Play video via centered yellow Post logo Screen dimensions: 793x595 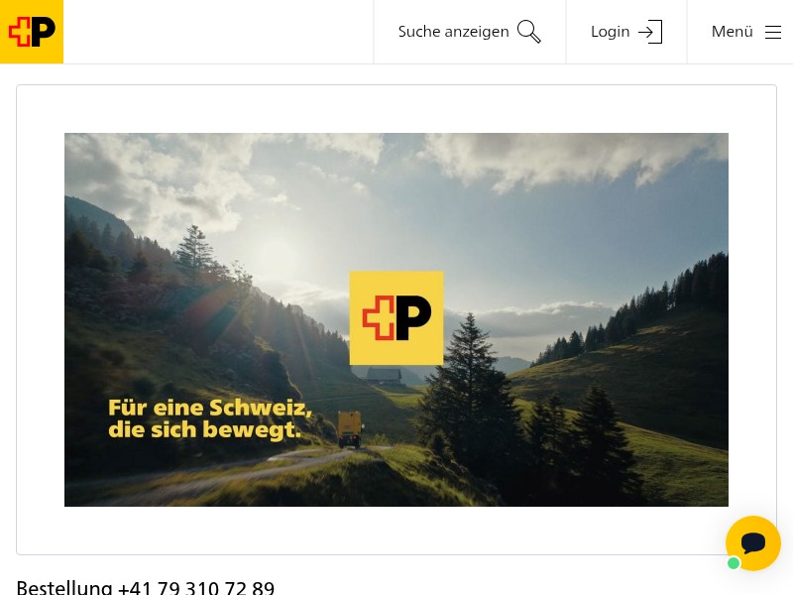(x=396, y=317)
